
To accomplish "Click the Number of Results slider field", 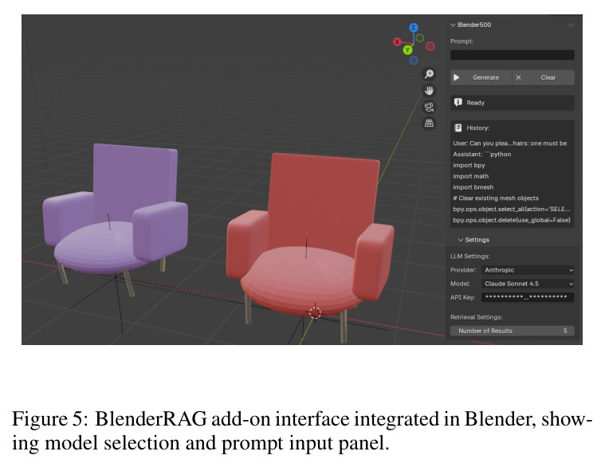I will (513, 331).
